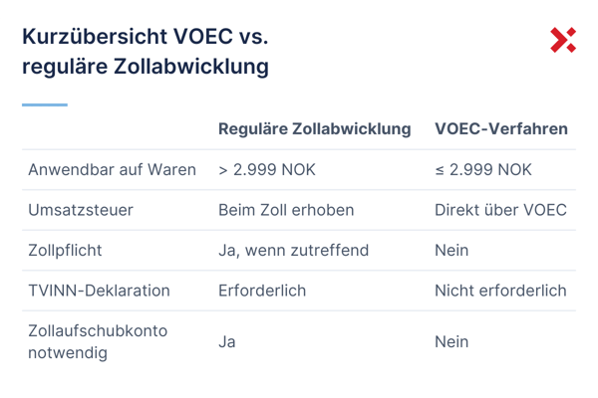This screenshot has height=398, width=598.
Task: Click the 'Nicht erforderlich' cell
Action: point(500,291)
